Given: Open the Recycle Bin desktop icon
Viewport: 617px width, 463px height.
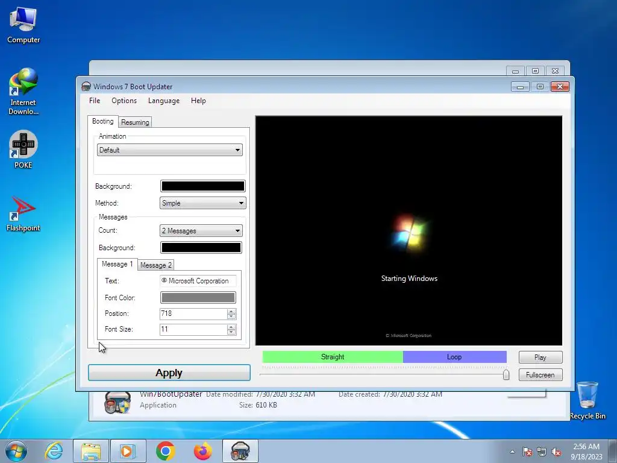Looking at the screenshot, I should 587,400.
